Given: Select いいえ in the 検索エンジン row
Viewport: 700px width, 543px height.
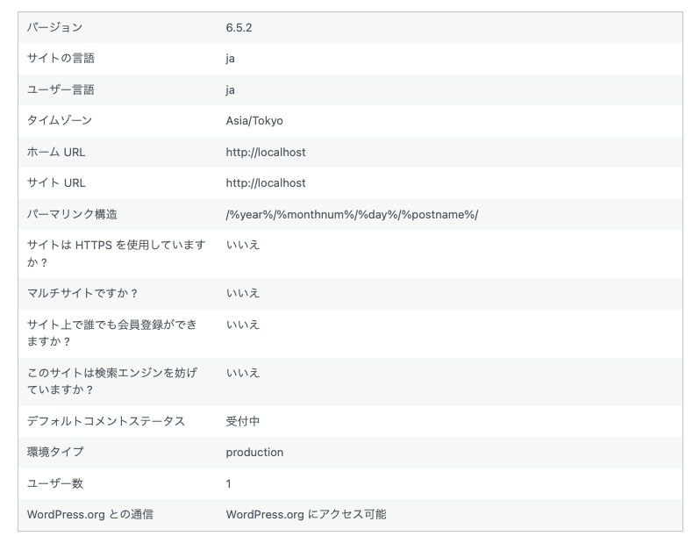Looking at the screenshot, I should pos(243,373).
